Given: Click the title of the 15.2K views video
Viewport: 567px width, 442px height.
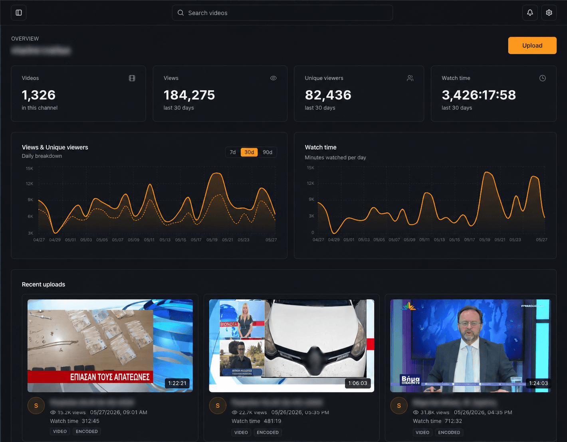Looking at the screenshot, I should point(92,402).
